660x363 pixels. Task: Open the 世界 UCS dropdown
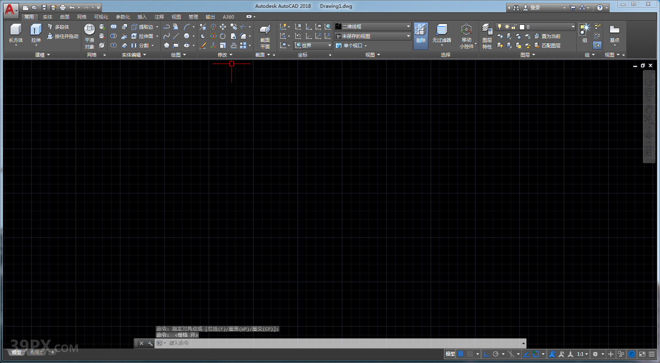[x=313, y=45]
